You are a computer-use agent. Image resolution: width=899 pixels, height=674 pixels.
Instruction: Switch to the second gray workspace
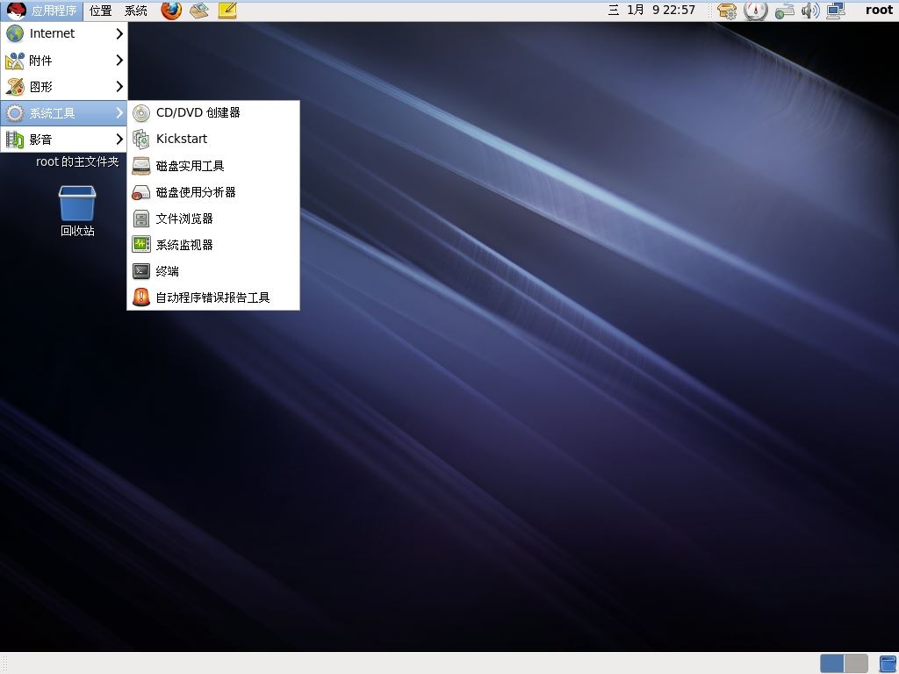[x=856, y=663]
